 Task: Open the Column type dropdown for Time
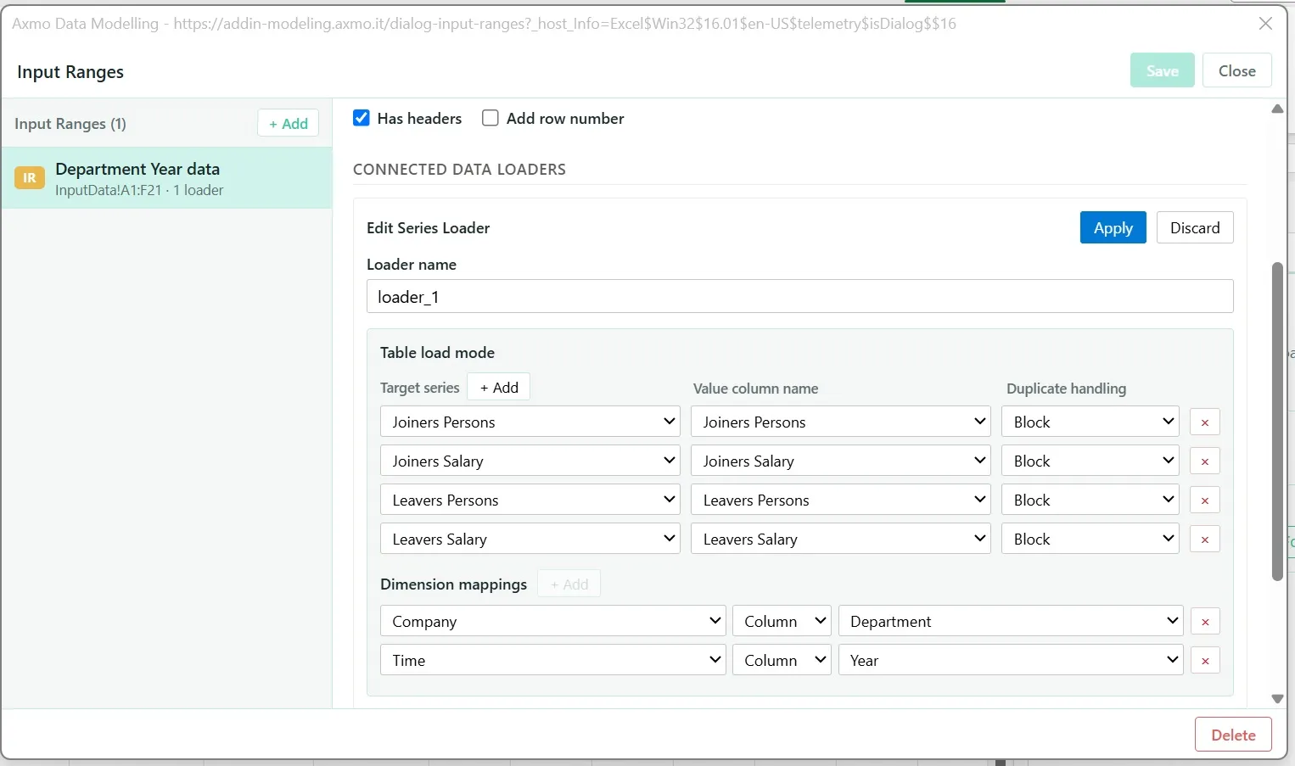coord(782,660)
